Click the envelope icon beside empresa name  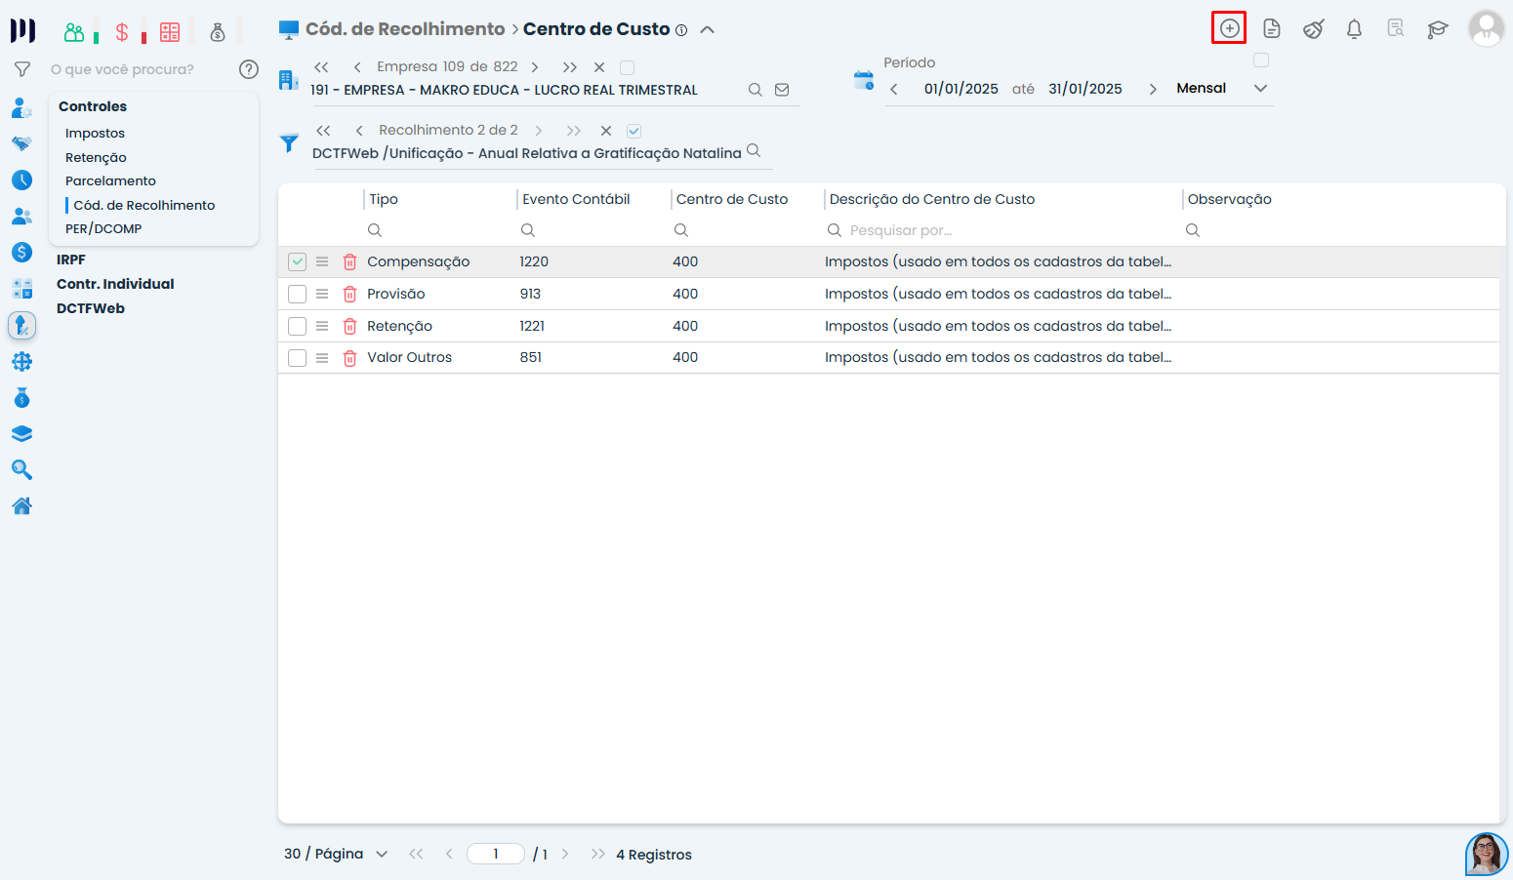click(782, 90)
